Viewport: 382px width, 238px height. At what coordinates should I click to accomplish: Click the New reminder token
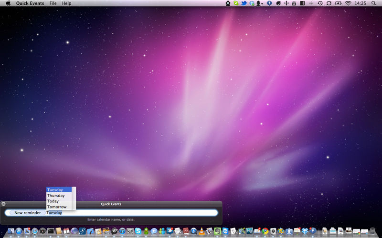pyautogui.click(x=27, y=213)
